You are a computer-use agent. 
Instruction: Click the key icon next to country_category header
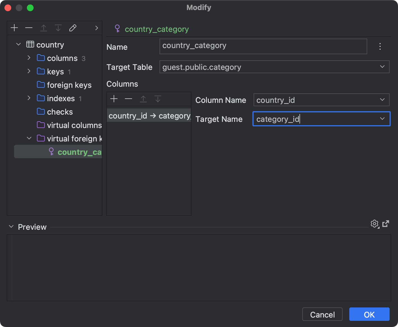[117, 29]
